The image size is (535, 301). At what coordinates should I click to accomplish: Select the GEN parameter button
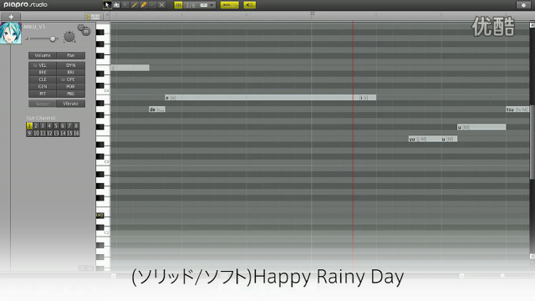coord(43,87)
